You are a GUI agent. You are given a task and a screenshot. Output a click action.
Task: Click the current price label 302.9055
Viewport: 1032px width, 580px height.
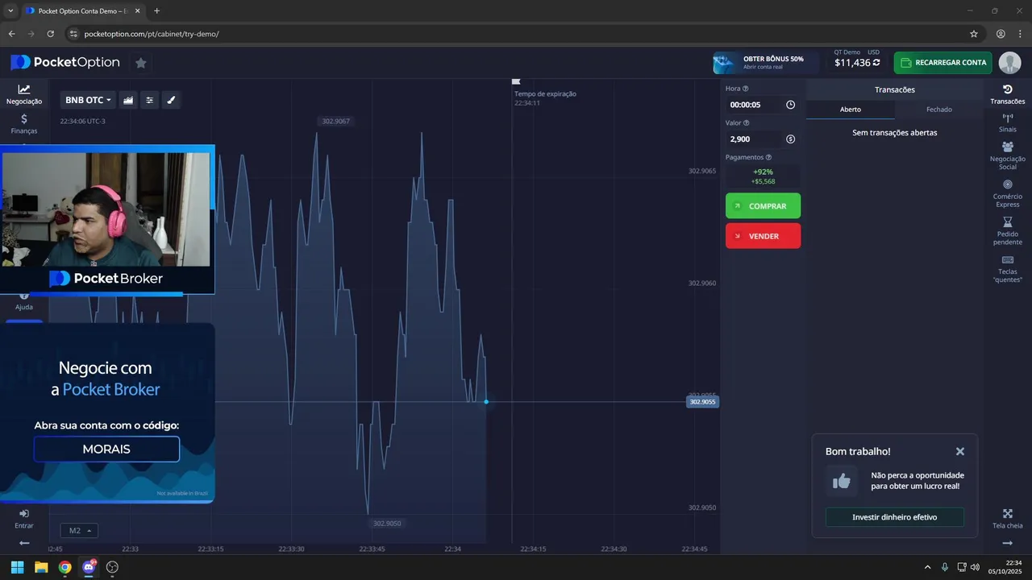click(702, 401)
